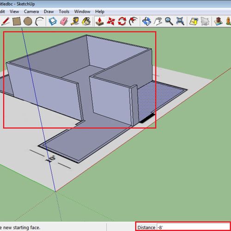This screenshot has width=231, height=231.
Task: Click the Distance measurement input field
Action: (193, 227)
